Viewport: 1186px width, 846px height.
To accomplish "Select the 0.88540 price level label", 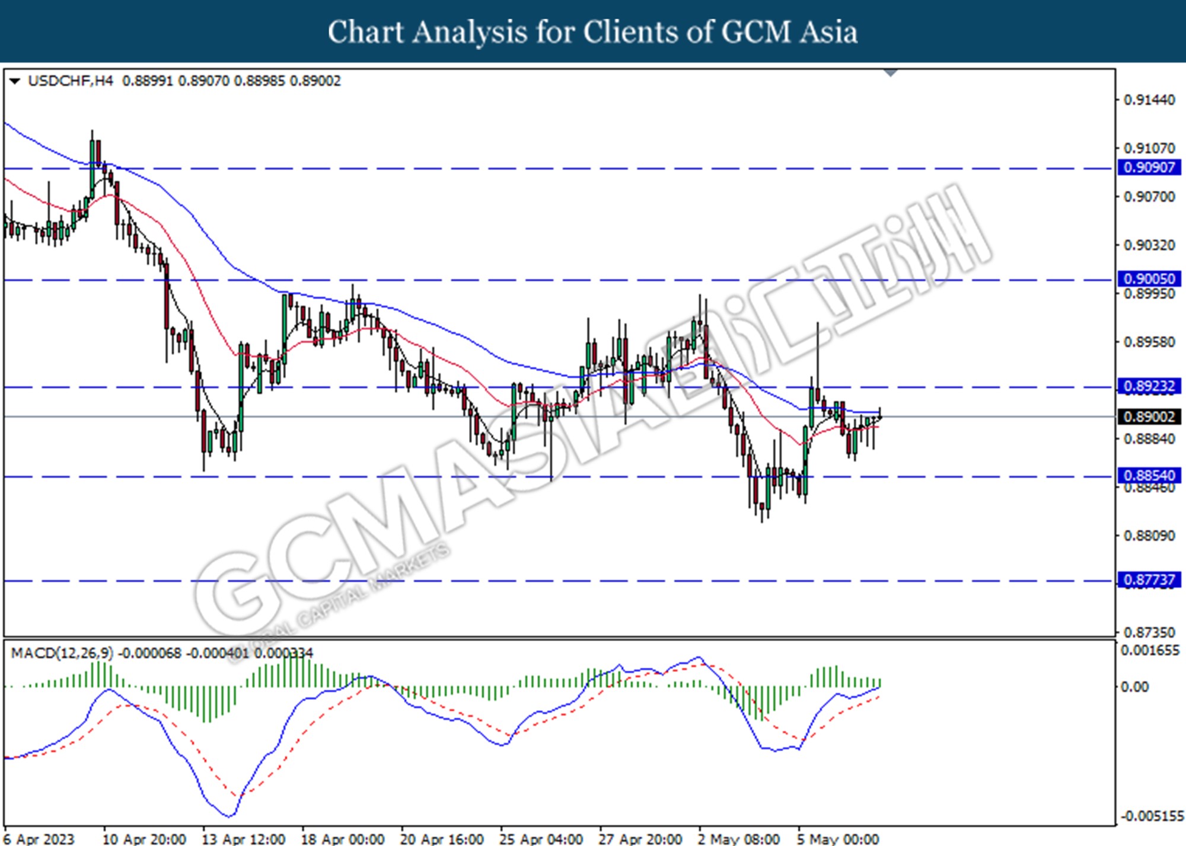I will point(1149,476).
